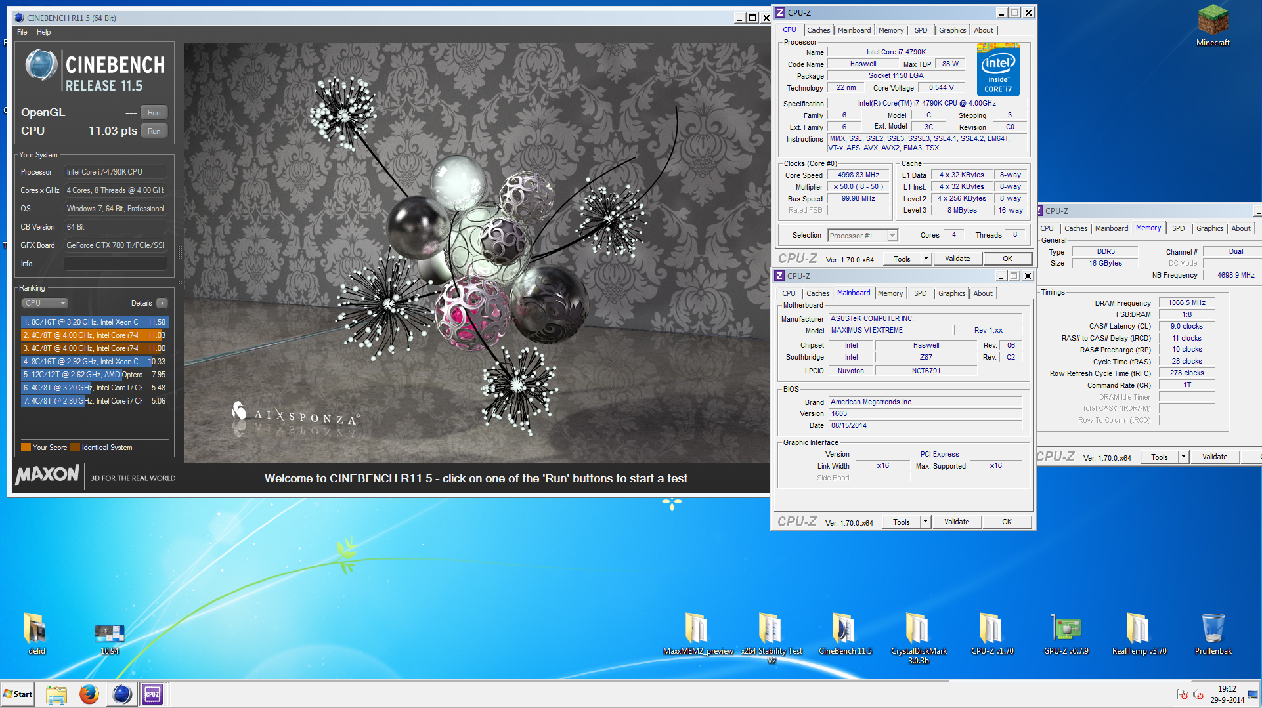Click the Core Speed value 4998.83 MHz
The height and width of the screenshot is (708, 1262).
[x=858, y=175]
